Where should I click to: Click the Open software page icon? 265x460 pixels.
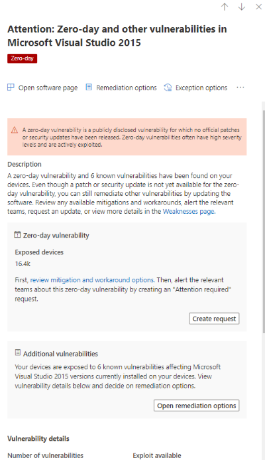coord(11,88)
